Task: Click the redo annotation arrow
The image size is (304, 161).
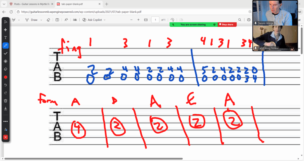Action: pos(5,93)
